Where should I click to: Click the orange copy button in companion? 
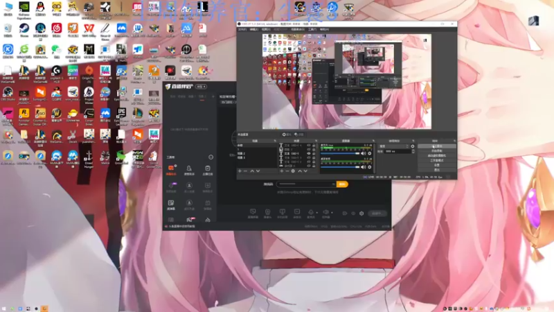[342, 184]
